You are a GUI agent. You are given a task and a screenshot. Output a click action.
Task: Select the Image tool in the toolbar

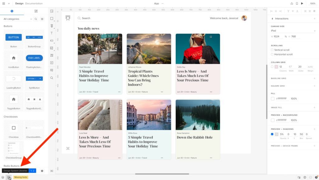click(x=52, y=48)
